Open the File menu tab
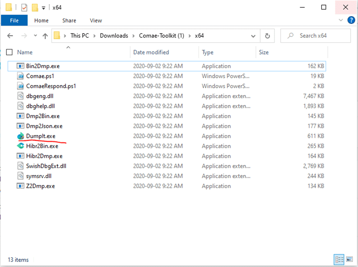 click(14, 20)
